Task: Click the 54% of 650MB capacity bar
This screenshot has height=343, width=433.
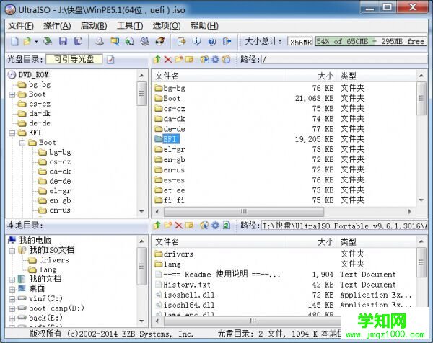Action: point(371,42)
